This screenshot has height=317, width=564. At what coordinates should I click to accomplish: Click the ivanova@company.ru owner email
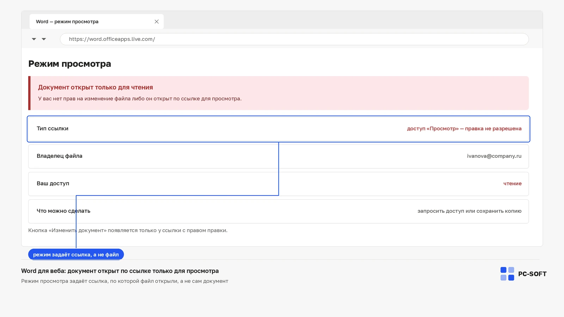click(x=494, y=156)
